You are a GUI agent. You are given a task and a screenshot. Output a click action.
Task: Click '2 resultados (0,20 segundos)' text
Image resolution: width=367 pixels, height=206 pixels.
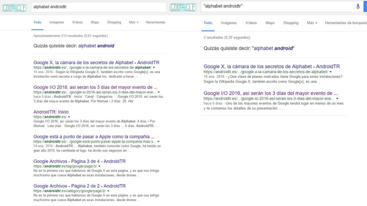pos(227,37)
